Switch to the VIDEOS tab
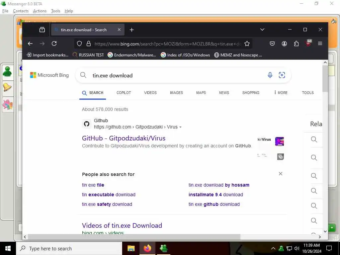Image resolution: width=340 pixels, height=255 pixels. pos(150,93)
